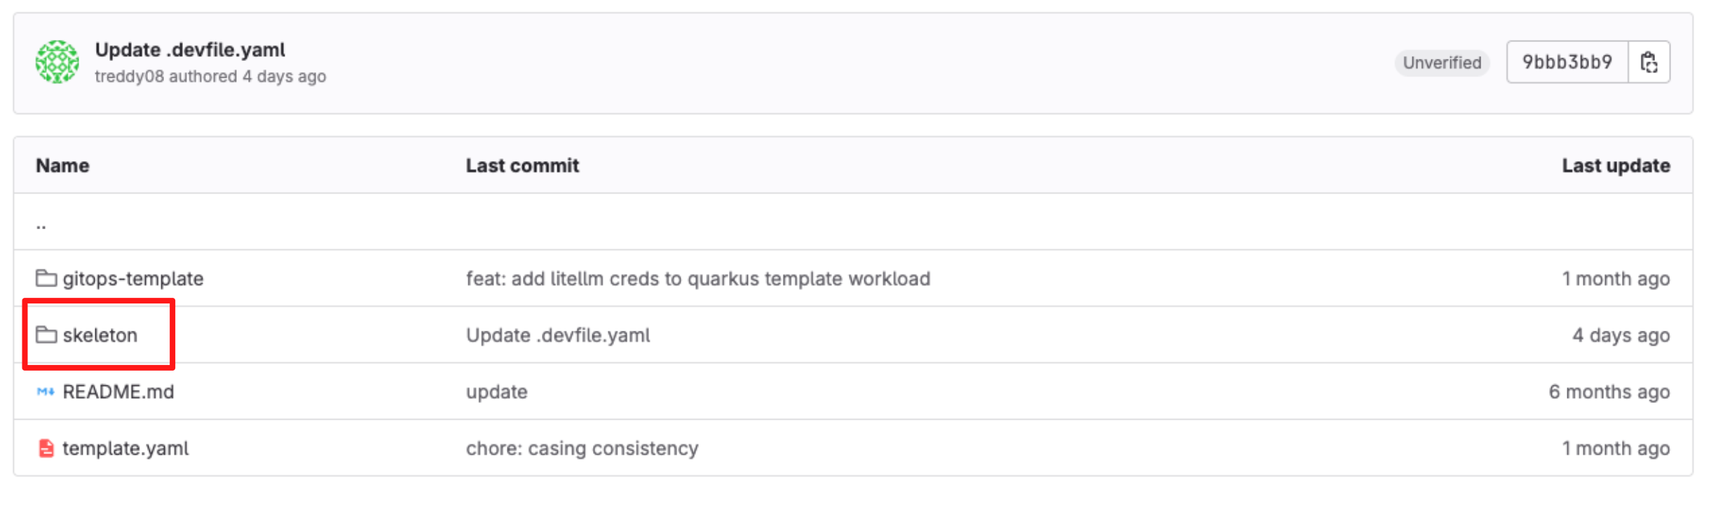Open the gitops-template folder
Image resolution: width=1723 pixels, height=508 pixels.
[132, 279]
